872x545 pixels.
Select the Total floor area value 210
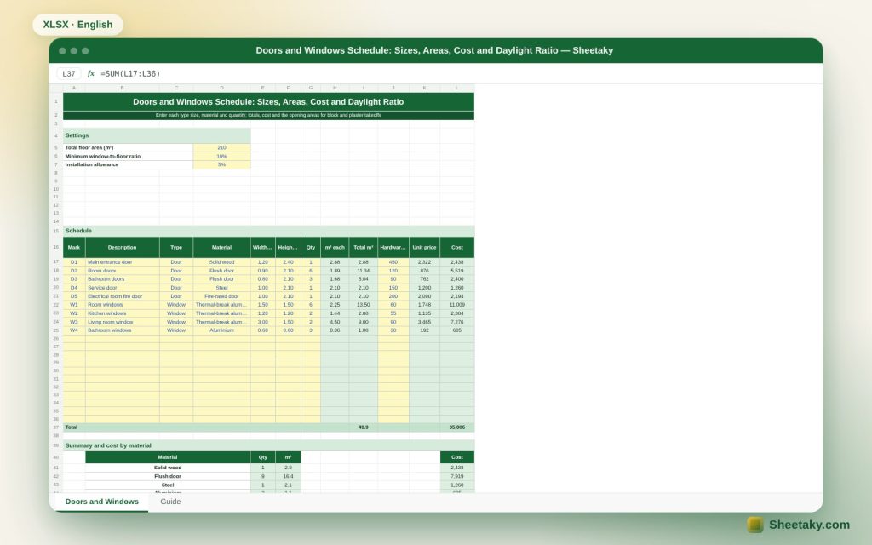point(221,148)
